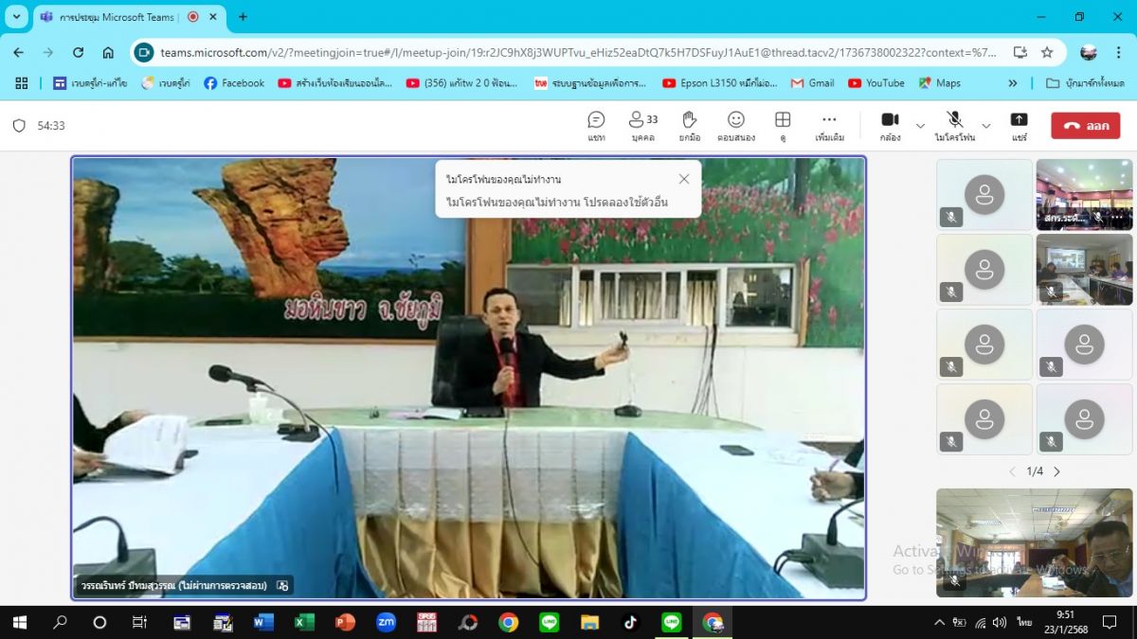Open the all bookmarks folder (บุ๊กมาร์กทั้งหมด)
Screen dimensions: 1137x639
(x=1085, y=83)
